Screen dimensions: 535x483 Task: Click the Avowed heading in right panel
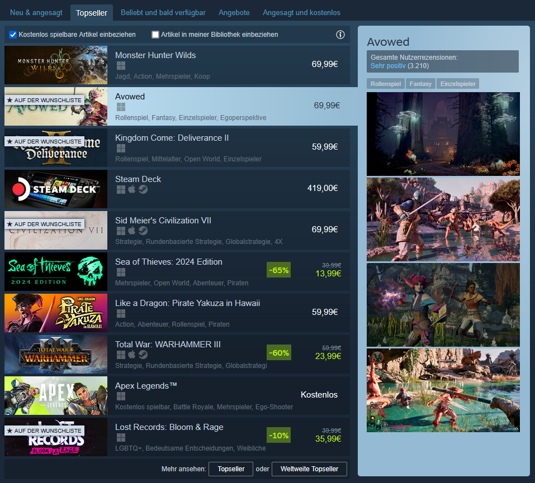point(388,42)
